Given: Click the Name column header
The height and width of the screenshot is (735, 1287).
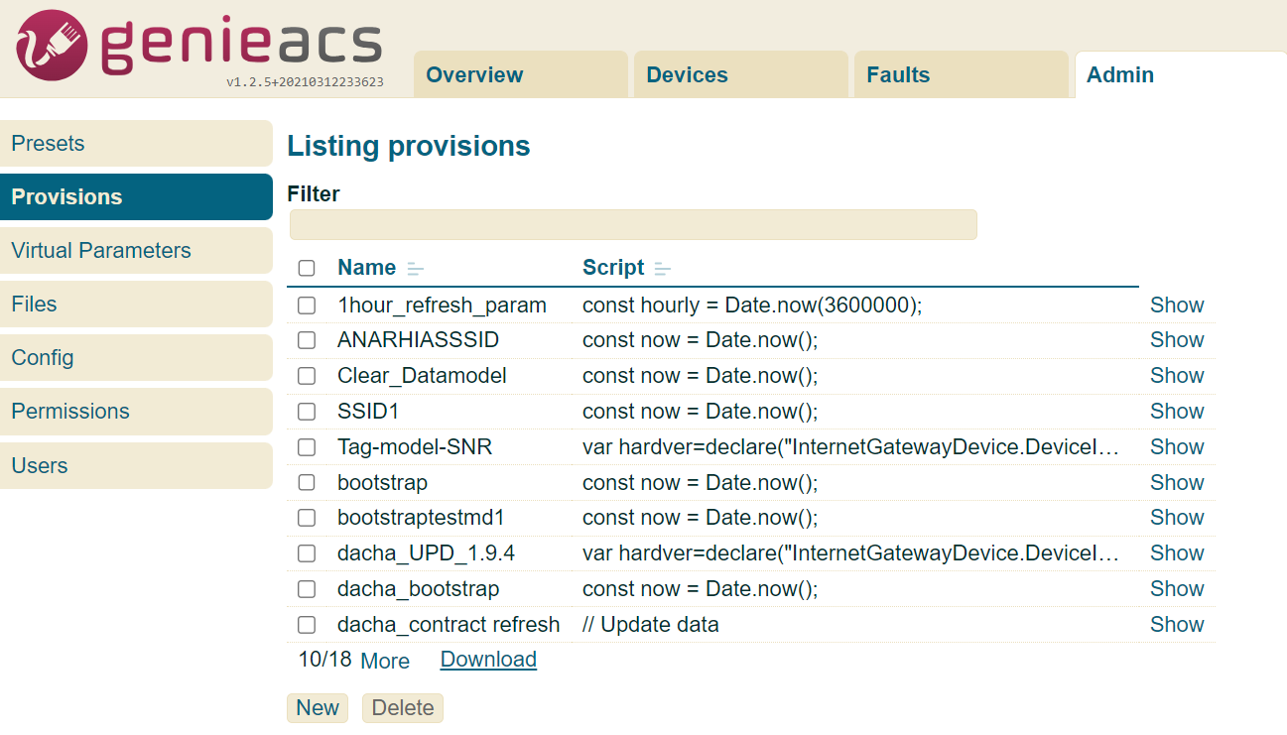Looking at the screenshot, I should coord(366,268).
